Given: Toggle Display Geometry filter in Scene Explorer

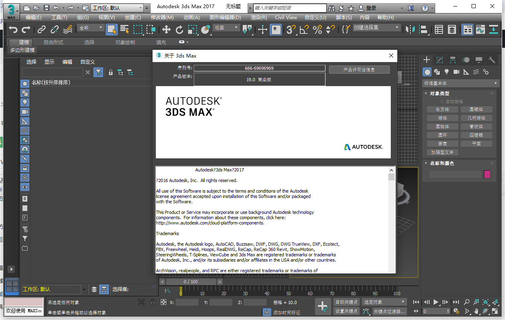Looking at the screenshot, I should (25, 83).
